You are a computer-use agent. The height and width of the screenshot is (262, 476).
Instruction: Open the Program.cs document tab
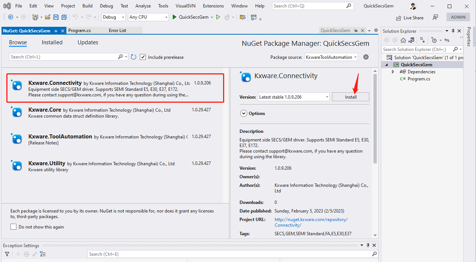tap(79, 31)
